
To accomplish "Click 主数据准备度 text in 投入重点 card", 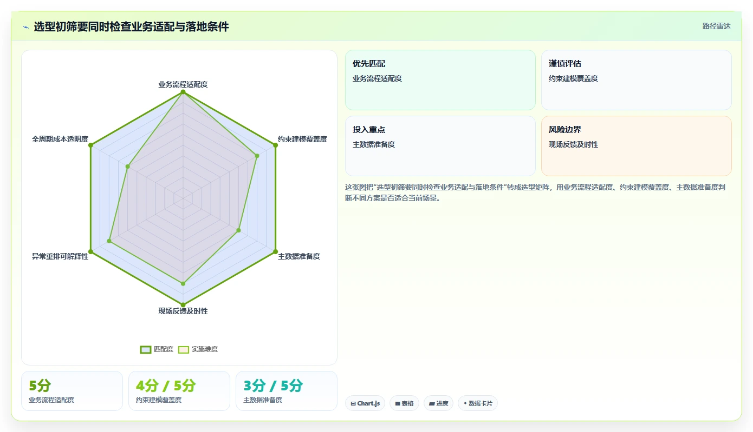I will point(374,144).
